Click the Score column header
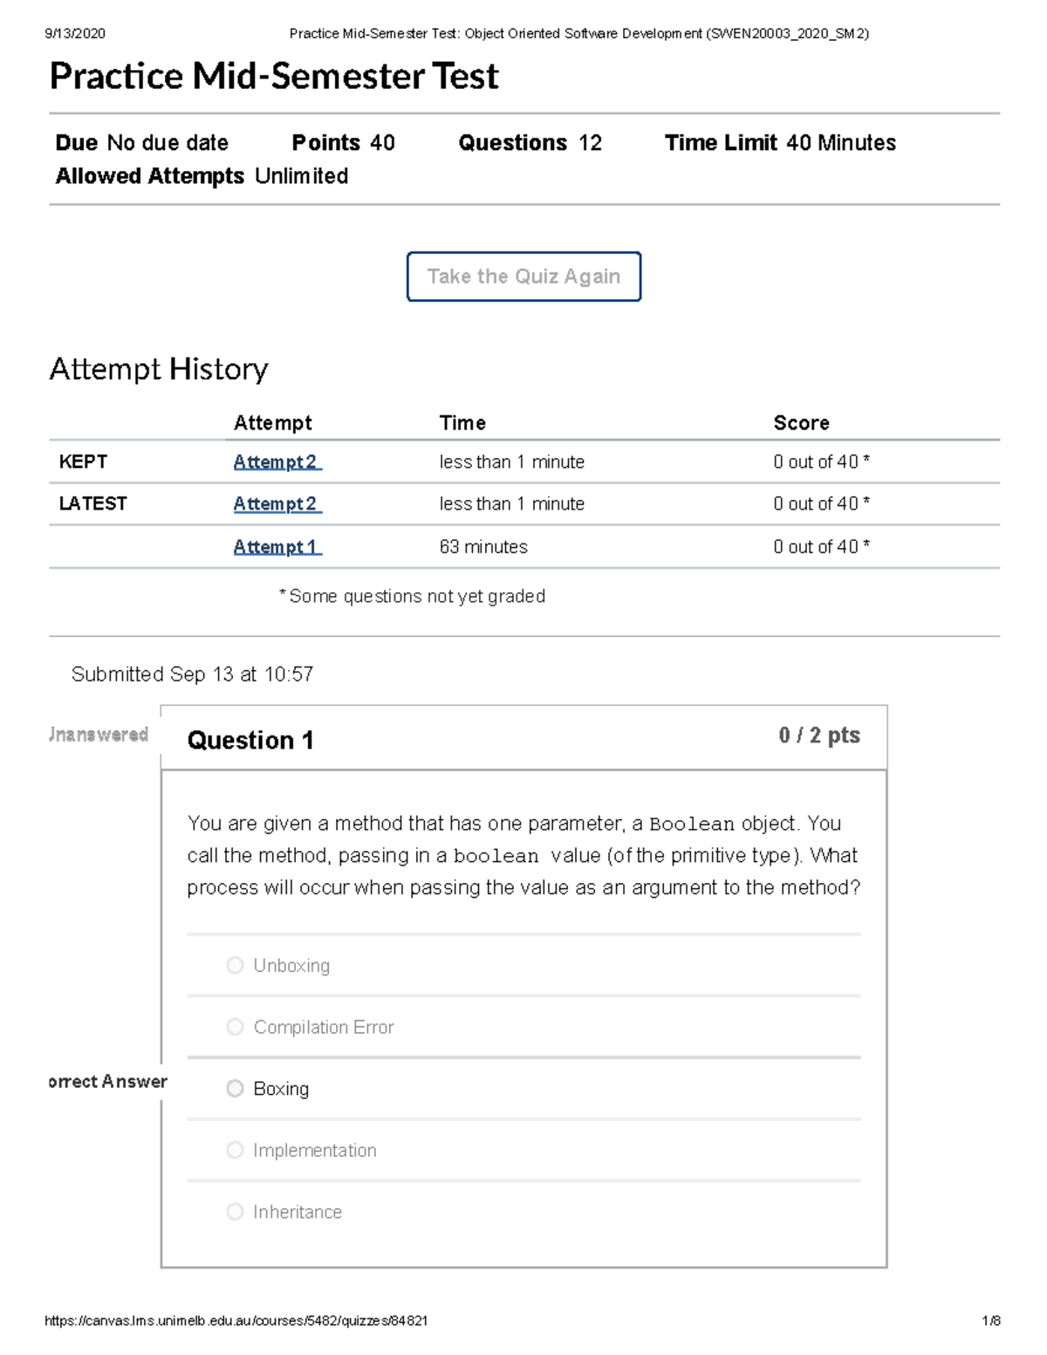This screenshot has height=1355, width=1047. (x=801, y=423)
